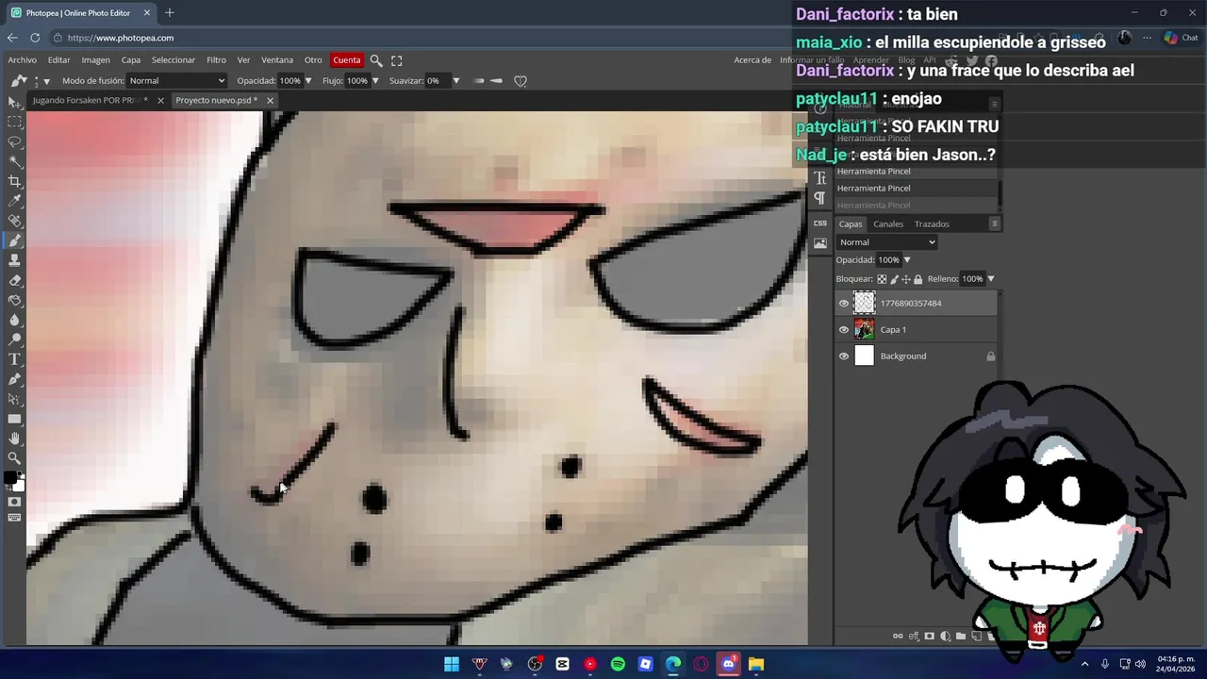Close the Proyecto nuevo.psd tab
The image size is (1207, 679).
click(x=270, y=100)
